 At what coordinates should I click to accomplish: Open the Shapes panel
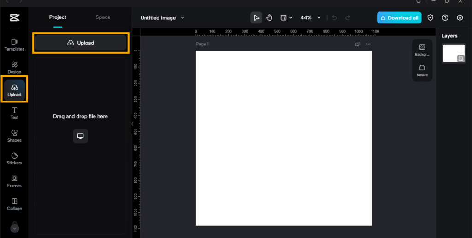point(14,136)
